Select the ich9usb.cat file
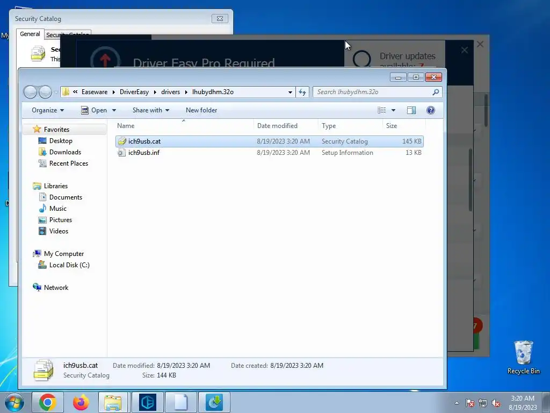 tap(270, 141)
